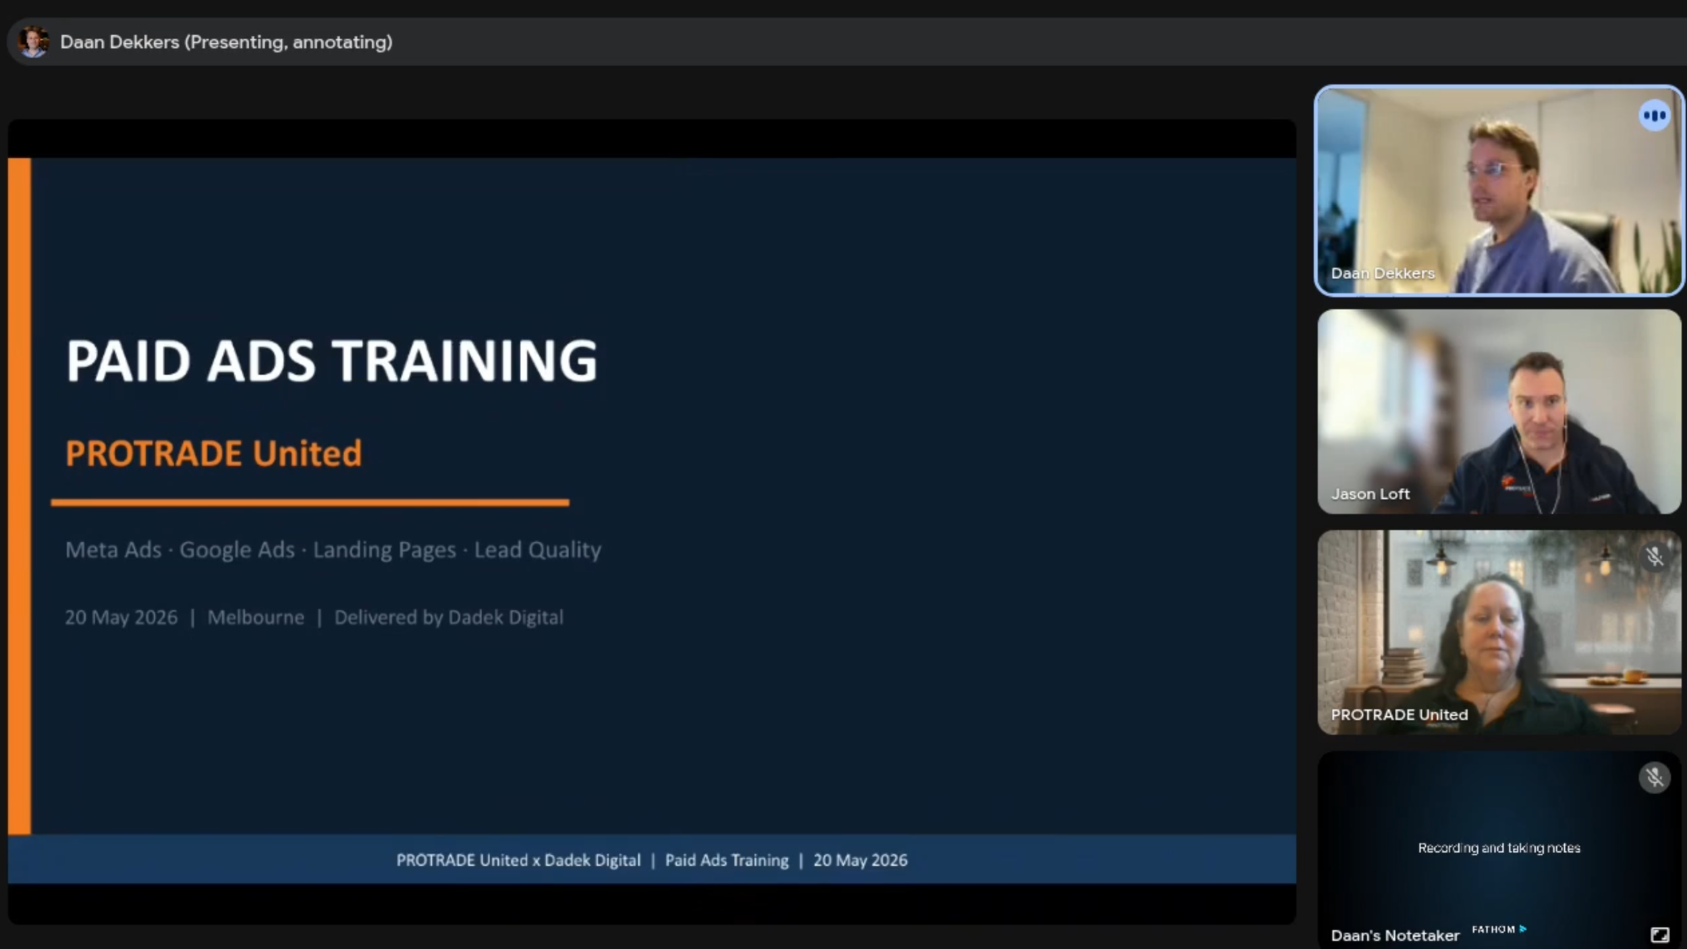
Task: Click the 'Daan Dekkers' name label on tile
Action: [x=1383, y=273]
